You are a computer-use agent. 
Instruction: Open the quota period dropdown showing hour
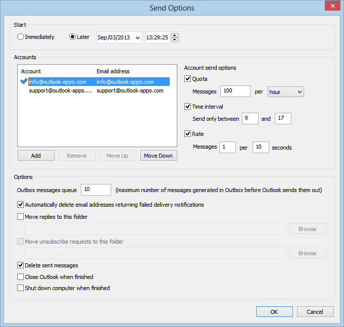(285, 92)
